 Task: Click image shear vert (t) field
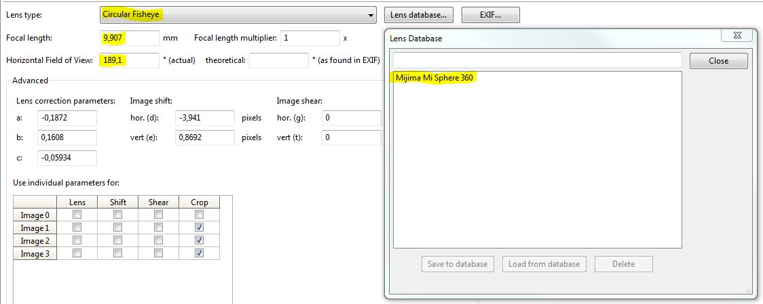(x=352, y=138)
